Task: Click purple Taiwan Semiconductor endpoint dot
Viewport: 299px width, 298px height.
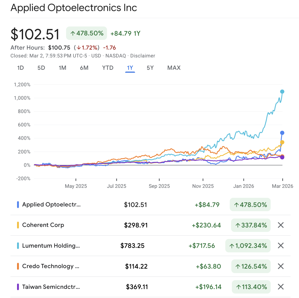Action: pyautogui.click(x=282, y=157)
